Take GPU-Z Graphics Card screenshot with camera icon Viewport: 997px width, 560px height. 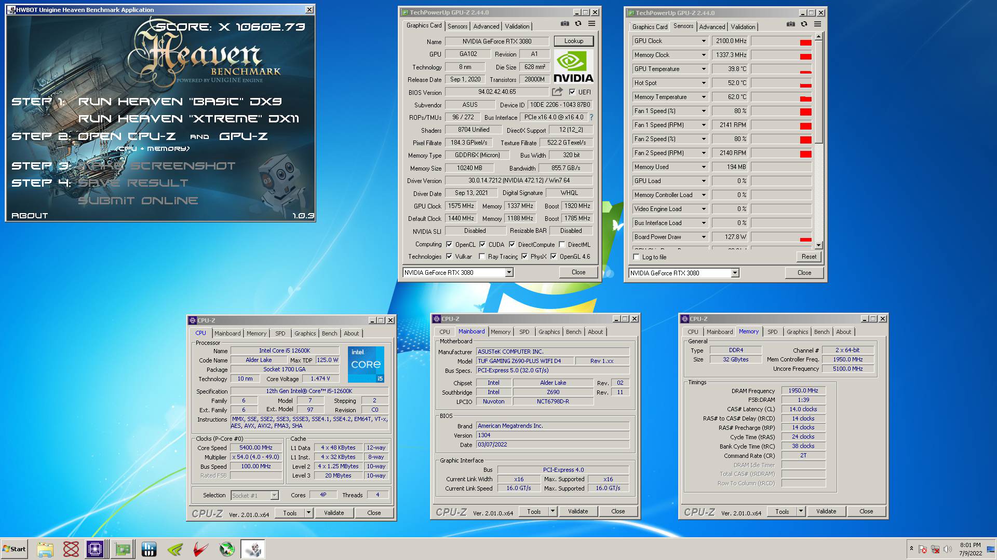(564, 24)
